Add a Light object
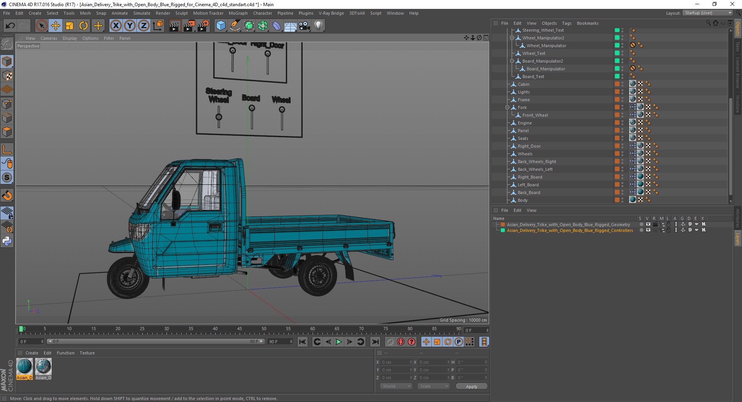 [x=318, y=26]
